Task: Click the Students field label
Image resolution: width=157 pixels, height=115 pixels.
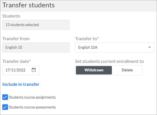Action: click(11, 16)
